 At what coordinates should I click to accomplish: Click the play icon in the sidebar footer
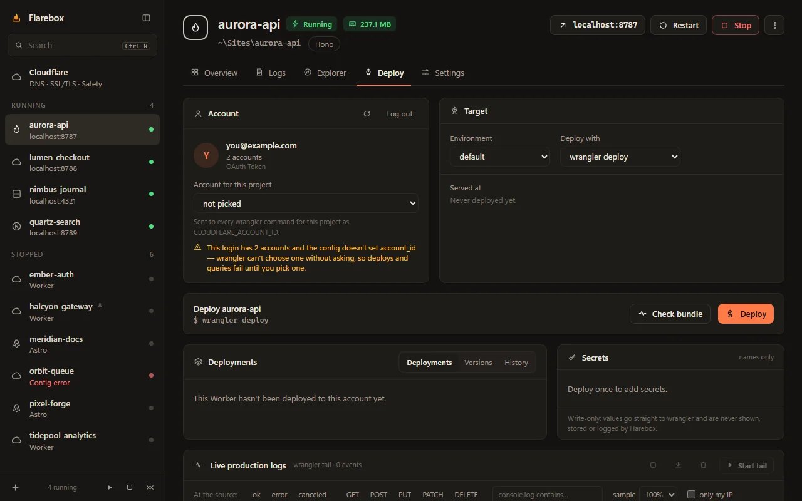click(x=110, y=487)
